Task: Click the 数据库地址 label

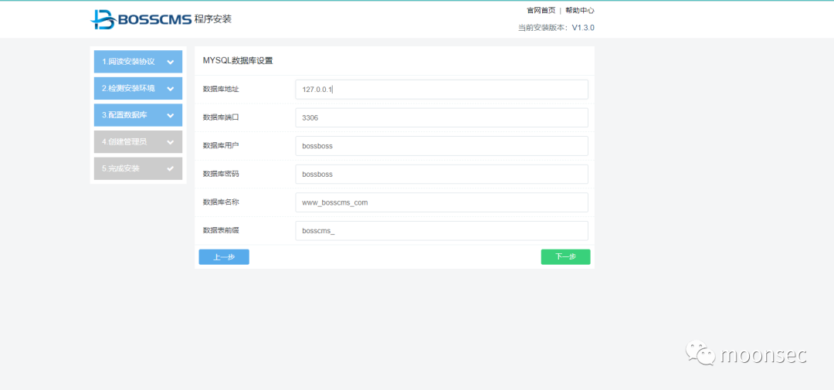Action: tap(221, 90)
